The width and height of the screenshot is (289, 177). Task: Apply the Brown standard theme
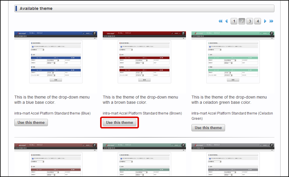coord(119,123)
